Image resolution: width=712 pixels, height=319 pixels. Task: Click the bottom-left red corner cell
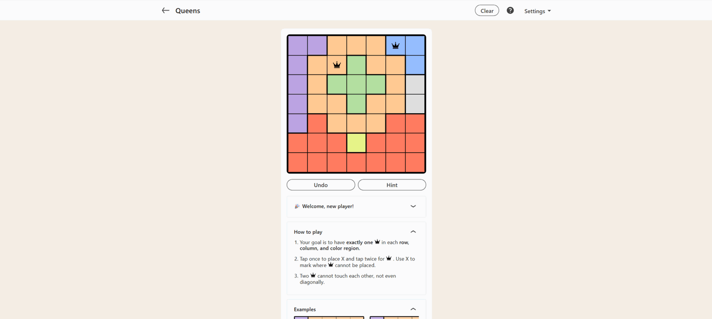[x=298, y=162]
